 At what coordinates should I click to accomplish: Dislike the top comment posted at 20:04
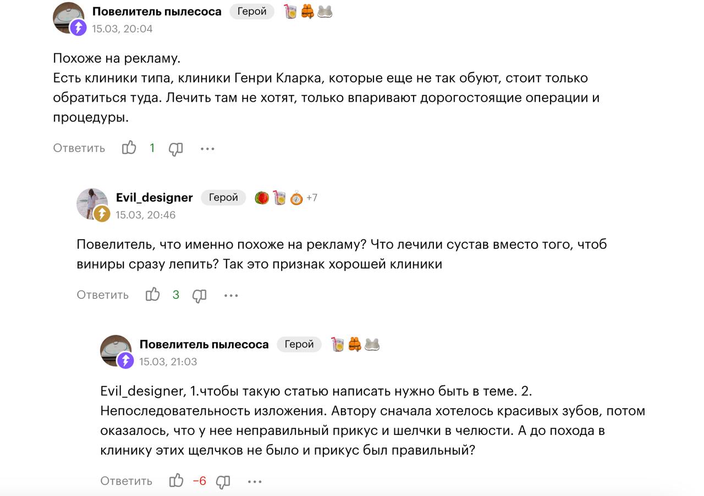[x=175, y=148]
